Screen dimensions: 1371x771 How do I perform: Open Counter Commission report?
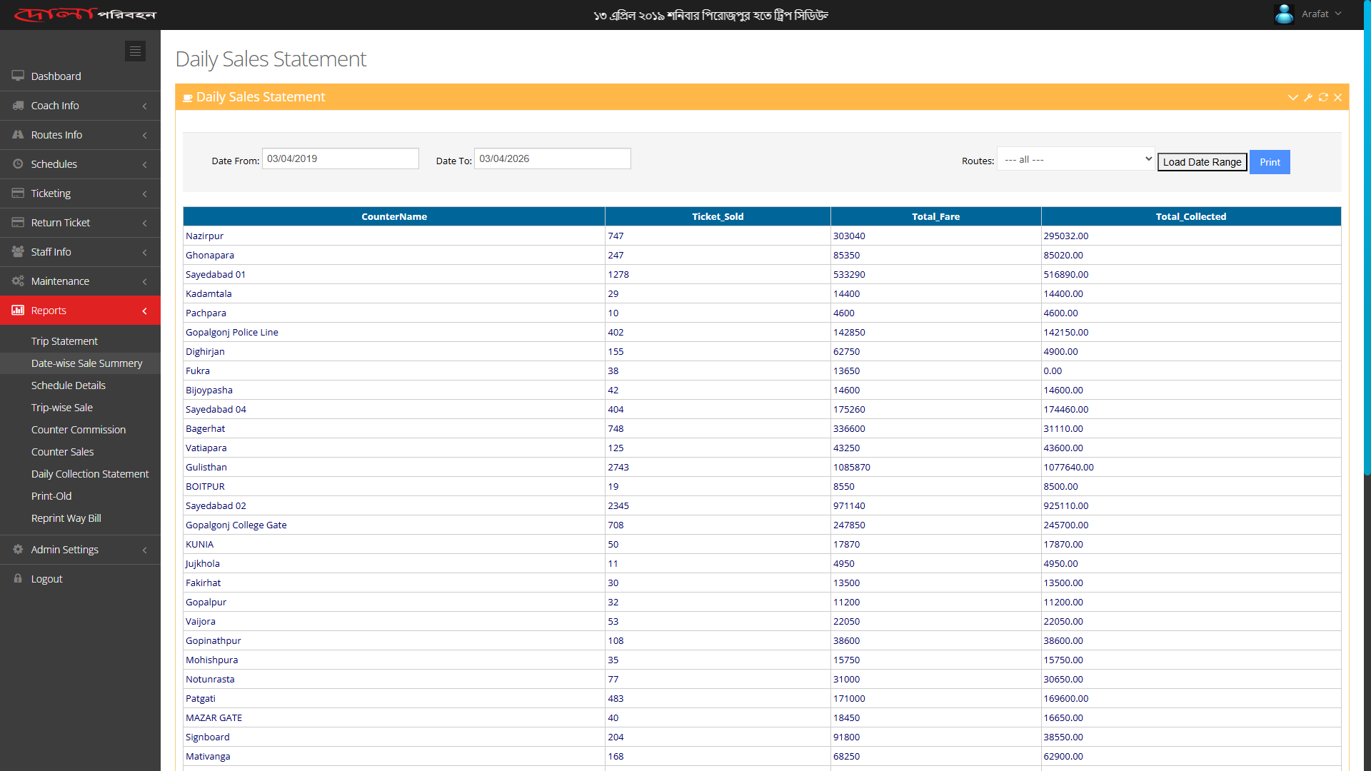coord(79,430)
